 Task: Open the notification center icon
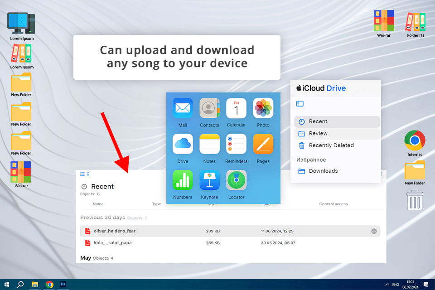point(426,285)
